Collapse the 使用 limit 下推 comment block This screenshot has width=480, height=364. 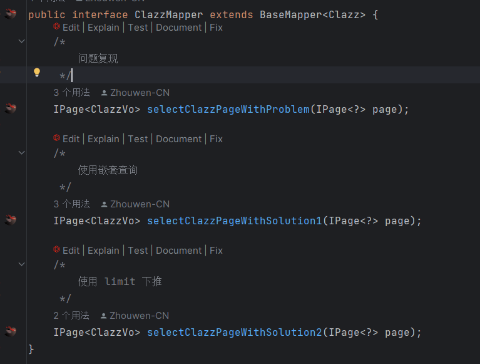point(22,264)
